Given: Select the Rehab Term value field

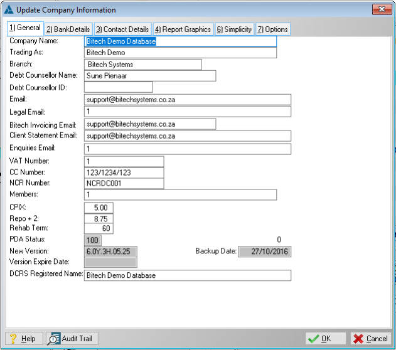Looking at the screenshot, I should (99, 229).
